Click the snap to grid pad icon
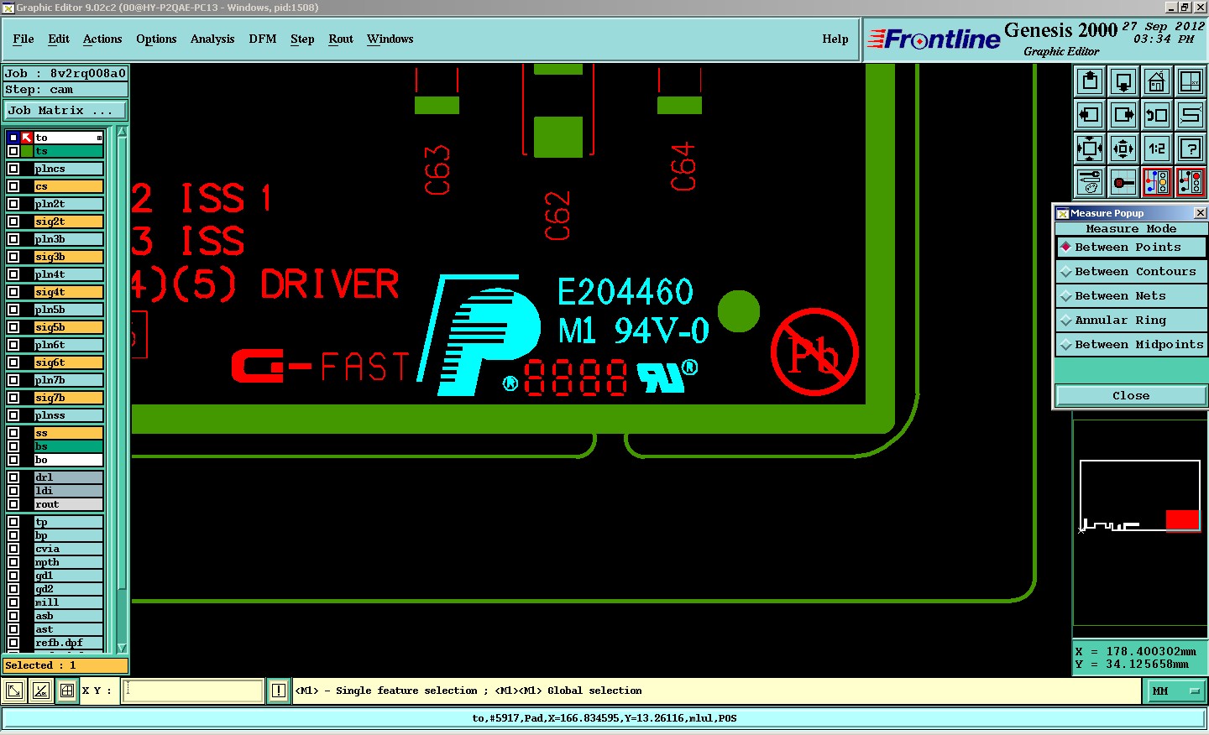Screen dimensions: 1209x735 tap(1123, 182)
